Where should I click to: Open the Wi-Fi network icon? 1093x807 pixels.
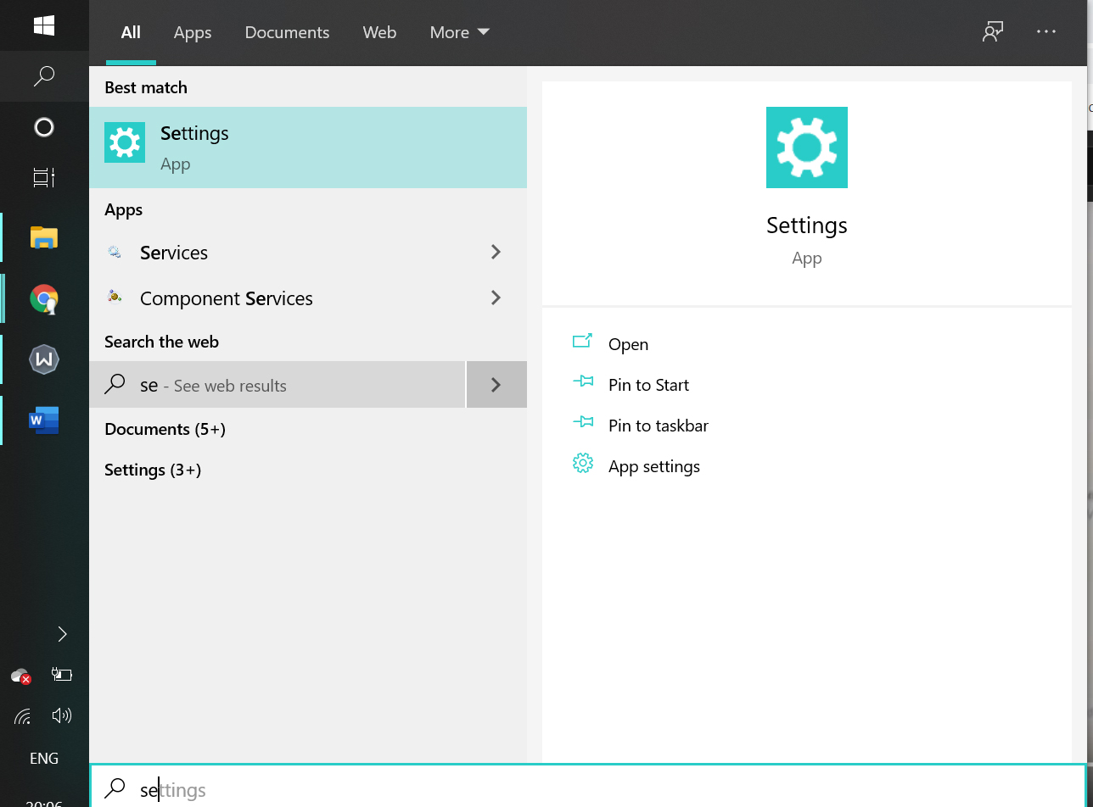pos(23,717)
